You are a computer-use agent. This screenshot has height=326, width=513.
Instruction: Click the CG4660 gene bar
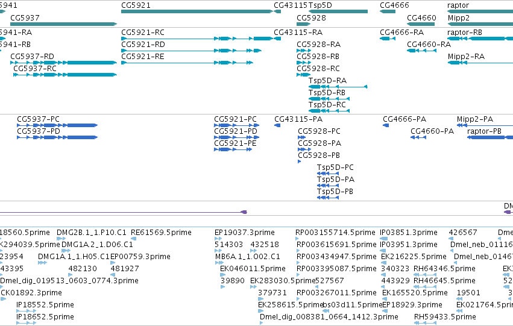click(421, 24)
